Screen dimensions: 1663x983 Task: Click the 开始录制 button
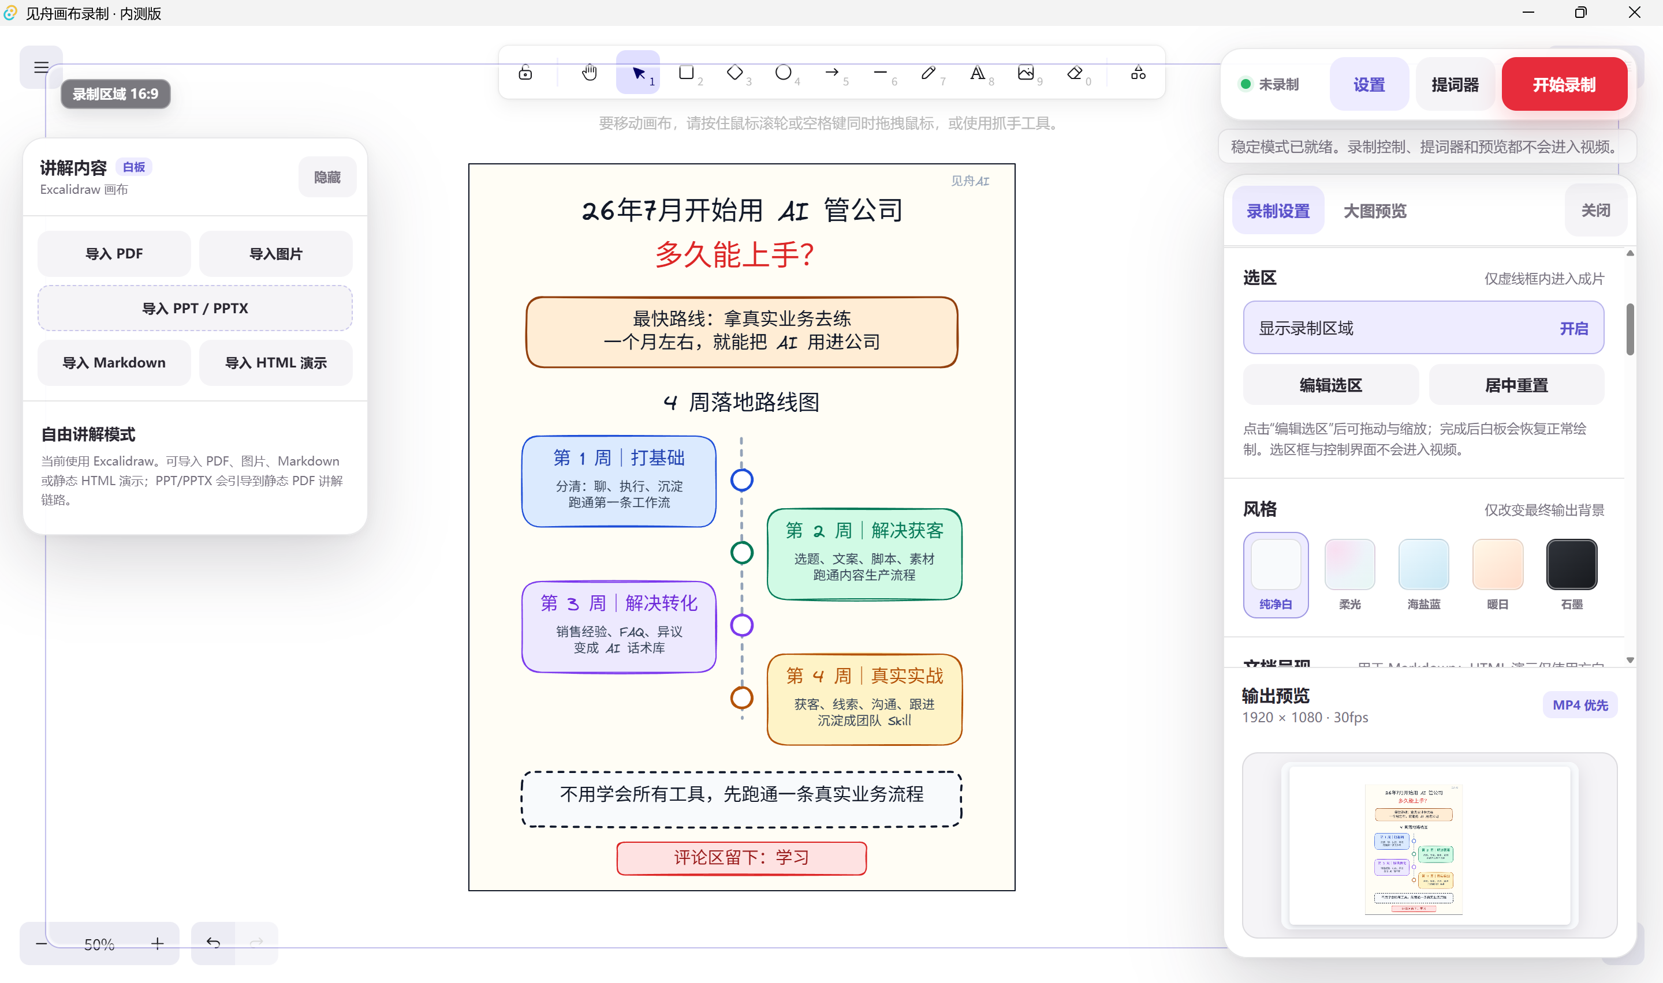[x=1564, y=84]
